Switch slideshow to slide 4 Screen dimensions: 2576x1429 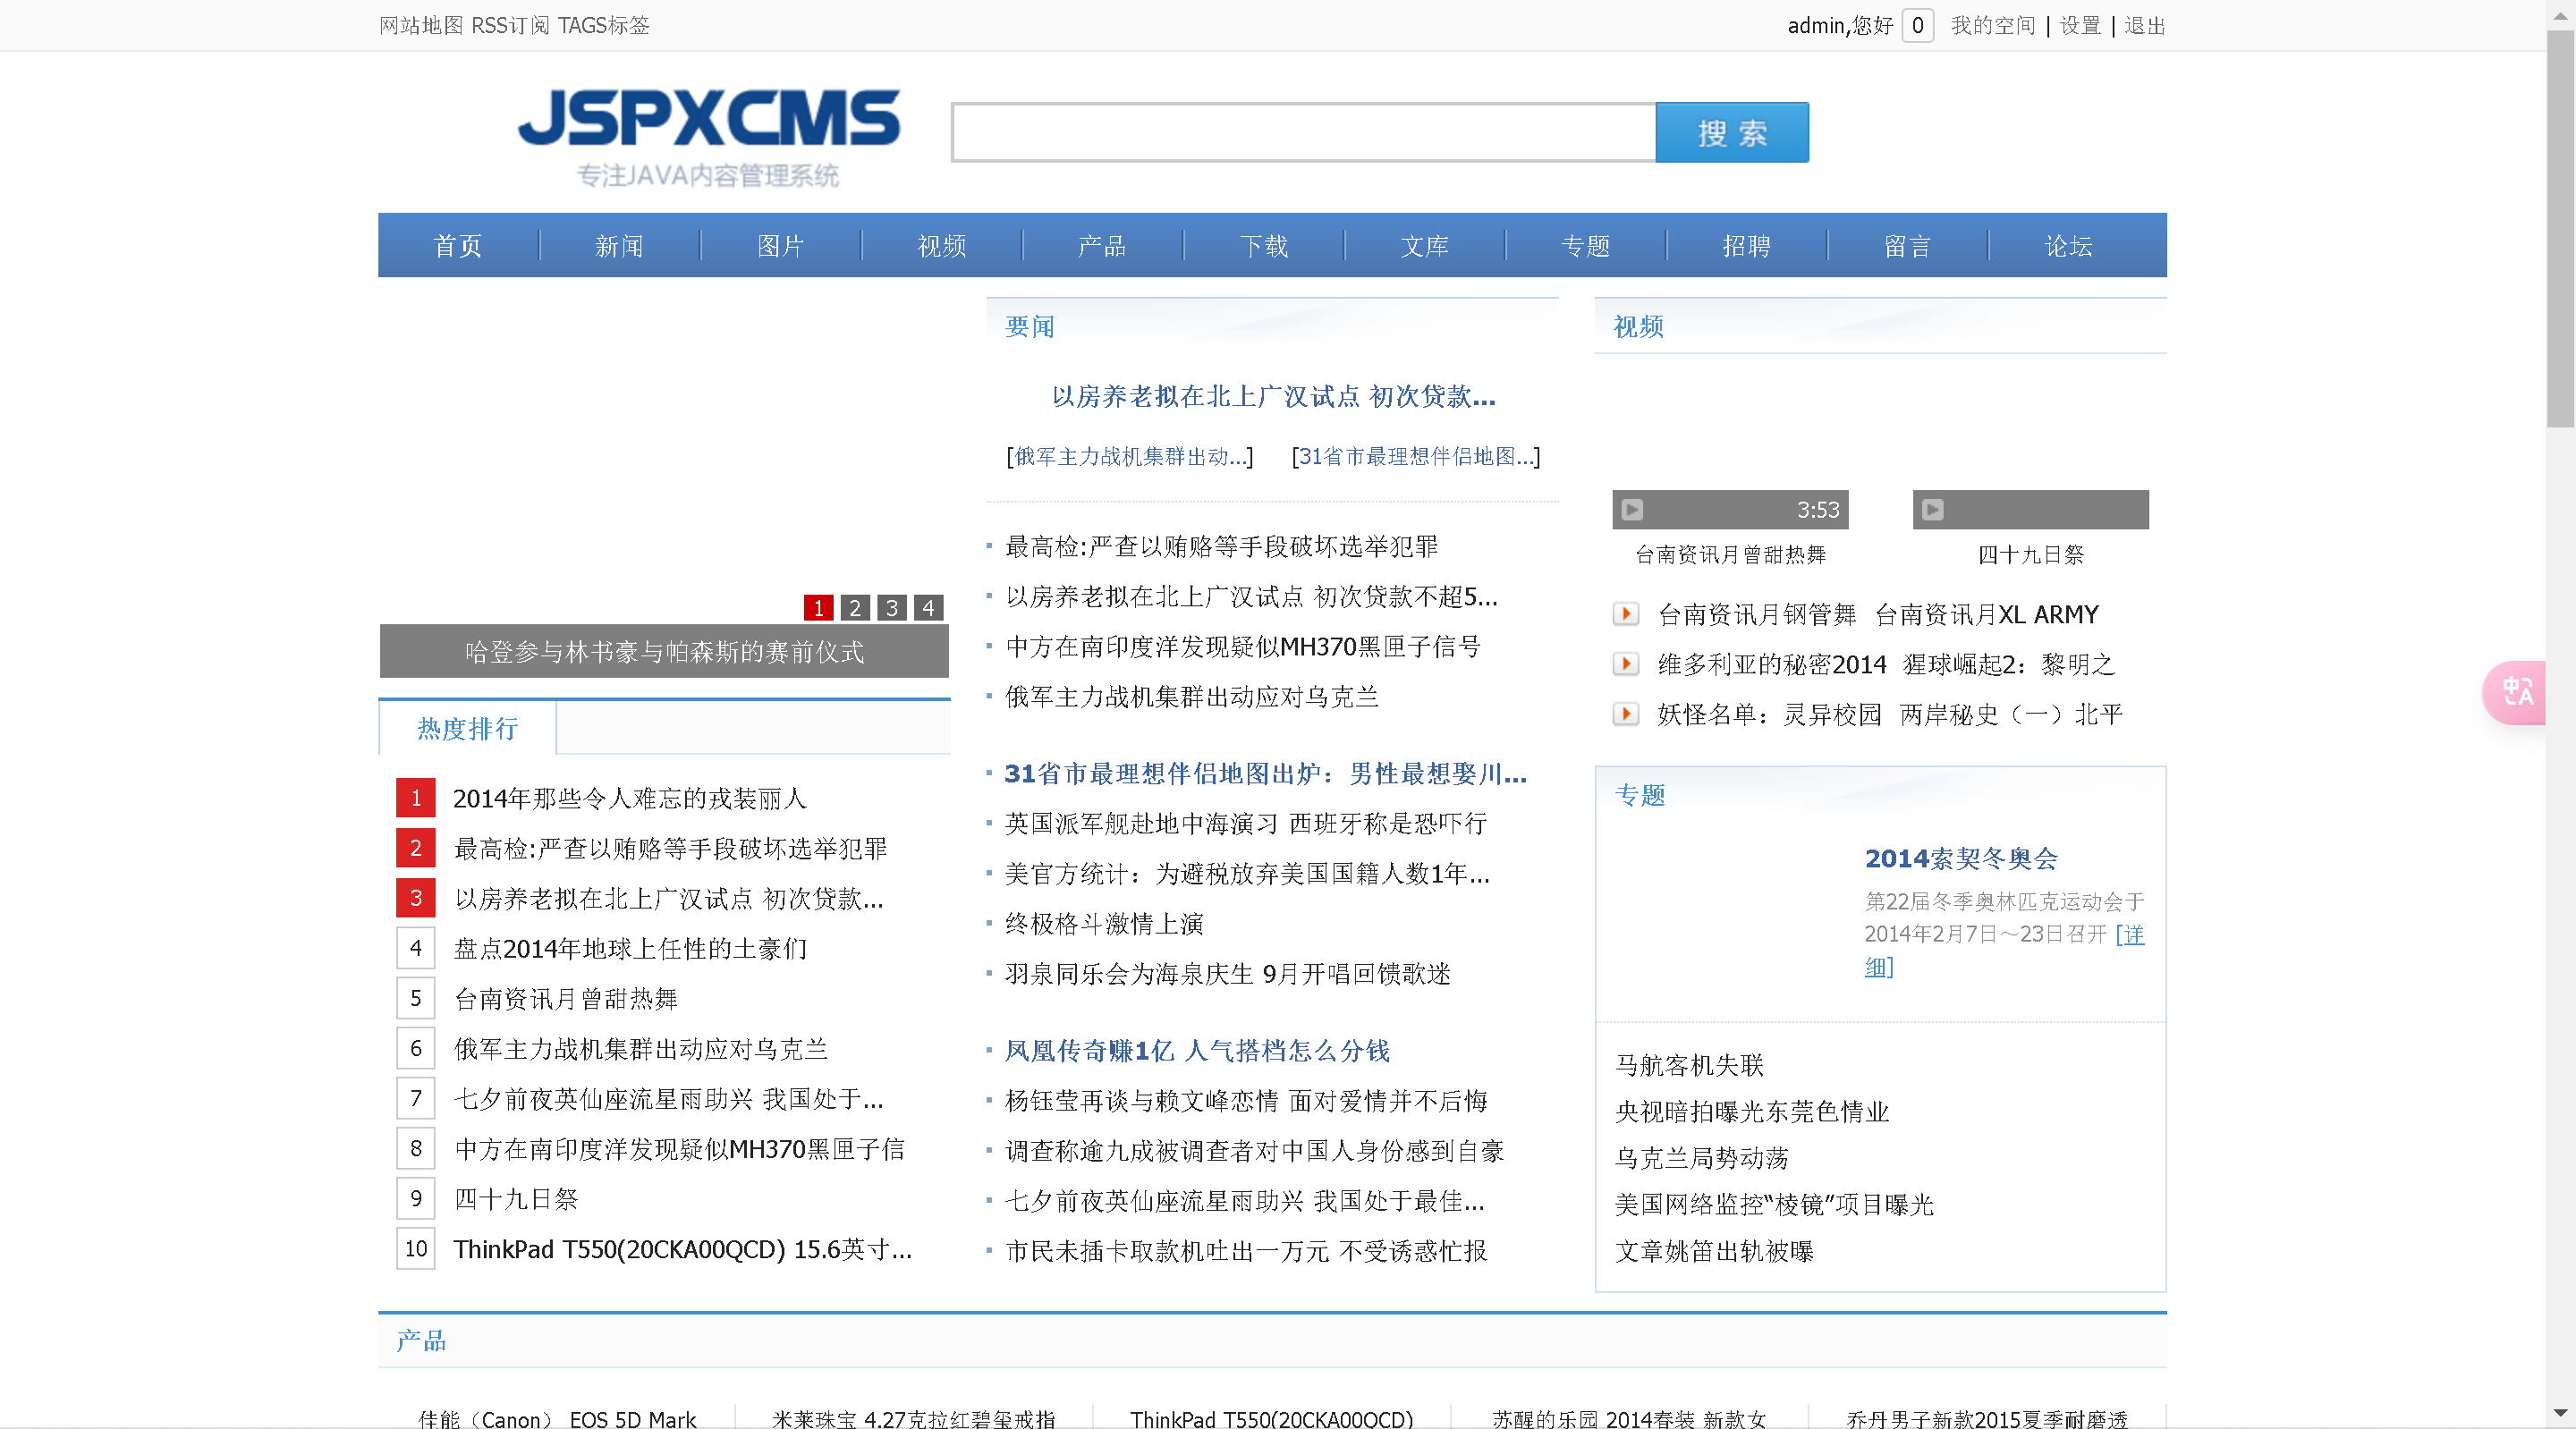coord(928,607)
